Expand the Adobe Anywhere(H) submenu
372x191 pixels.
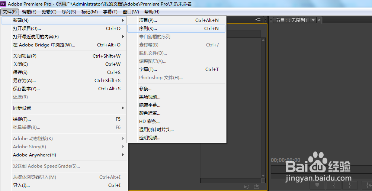pos(64,155)
